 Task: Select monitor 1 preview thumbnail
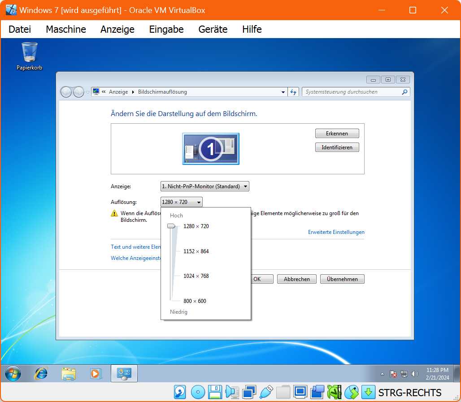[211, 149]
